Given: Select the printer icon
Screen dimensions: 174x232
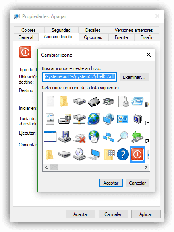Looking at the screenshot, I should (x=108, y=101).
